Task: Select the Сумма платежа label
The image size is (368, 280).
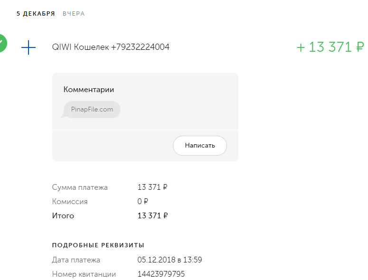Action: 80,187
